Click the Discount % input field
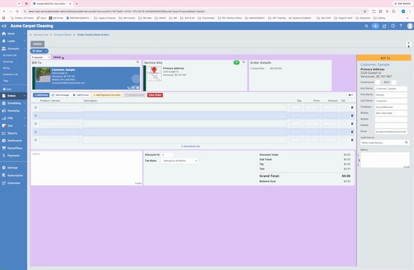 click(x=168, y=155)
